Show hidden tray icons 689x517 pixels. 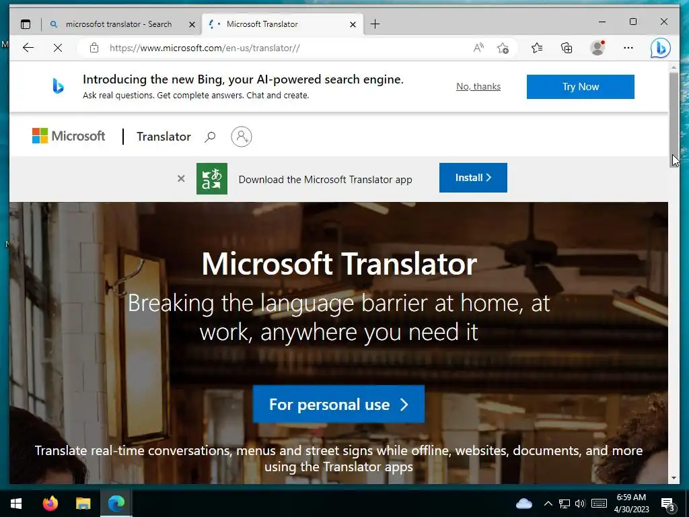(548, 504)
